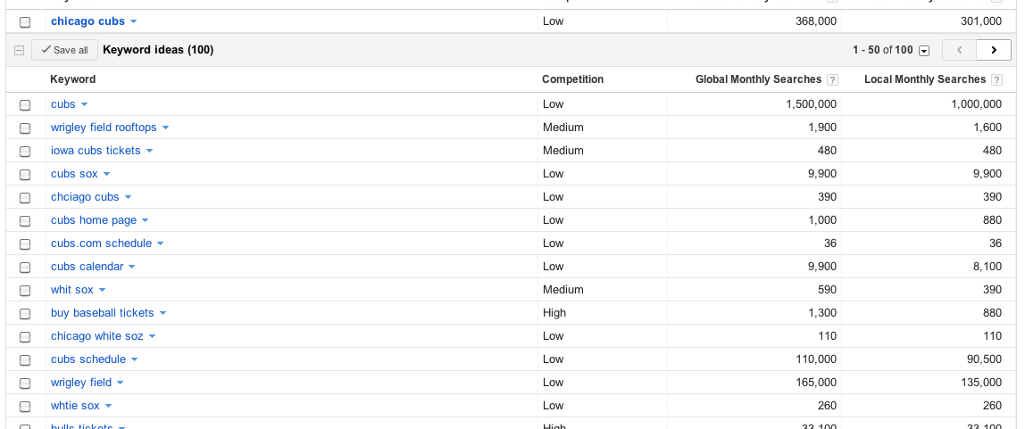Expand options arrow for 'iowa cubs tickets'
Screen dimensions: 1025x429
pyautogui.click(x=149, y=152)
